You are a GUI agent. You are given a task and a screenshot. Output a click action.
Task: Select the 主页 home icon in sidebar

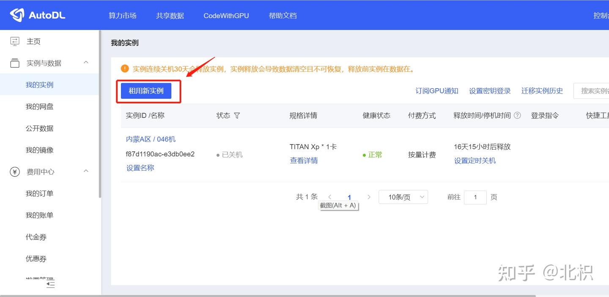(15, 41)
